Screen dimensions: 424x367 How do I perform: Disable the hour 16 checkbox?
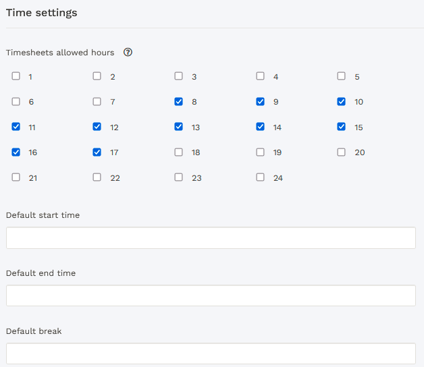(16, 152)
